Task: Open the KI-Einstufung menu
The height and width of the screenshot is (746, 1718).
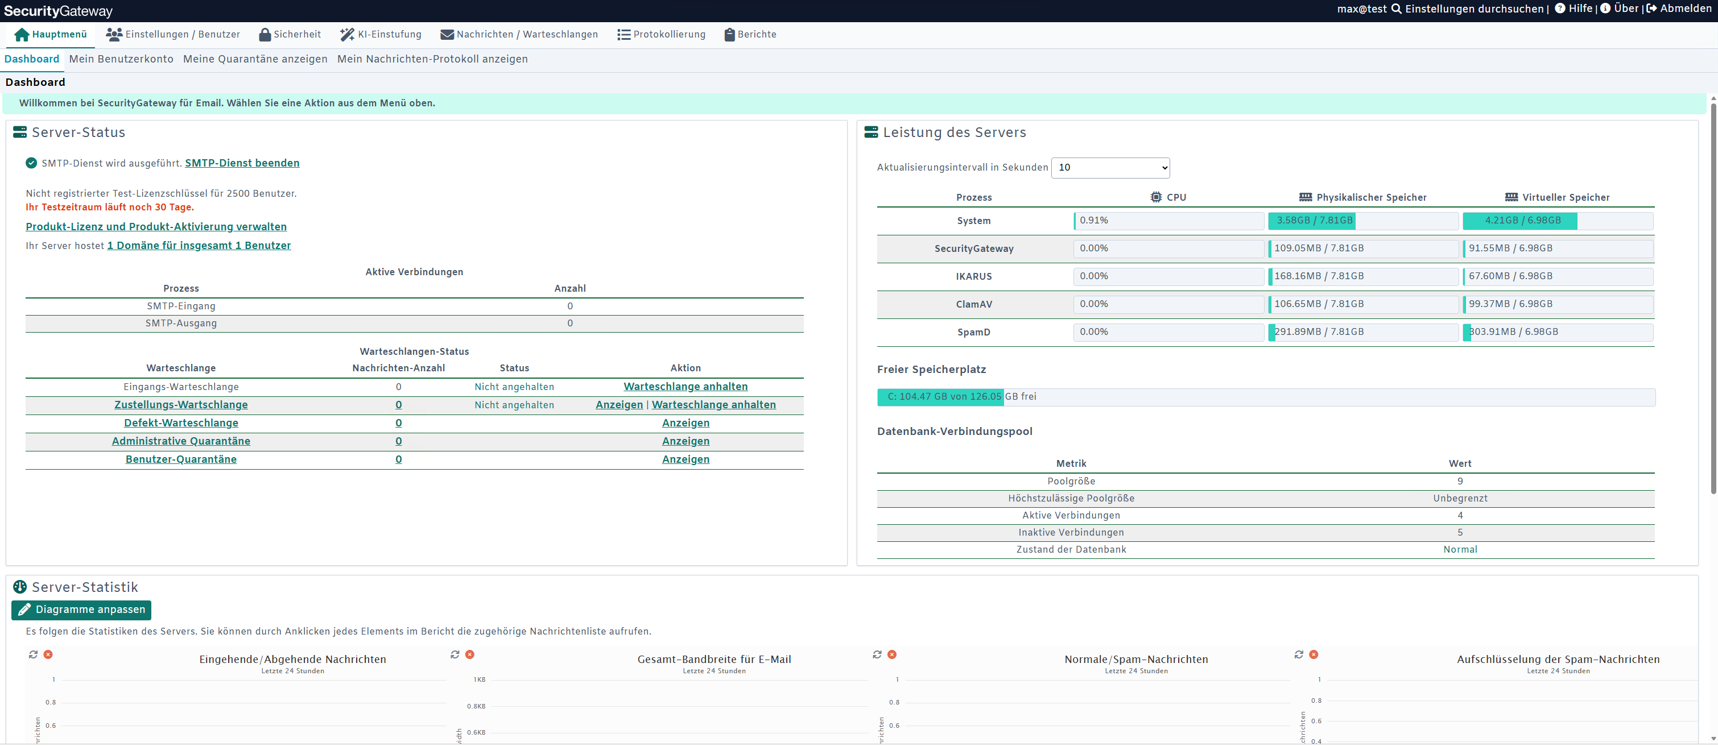Action: tap(381, 35)
